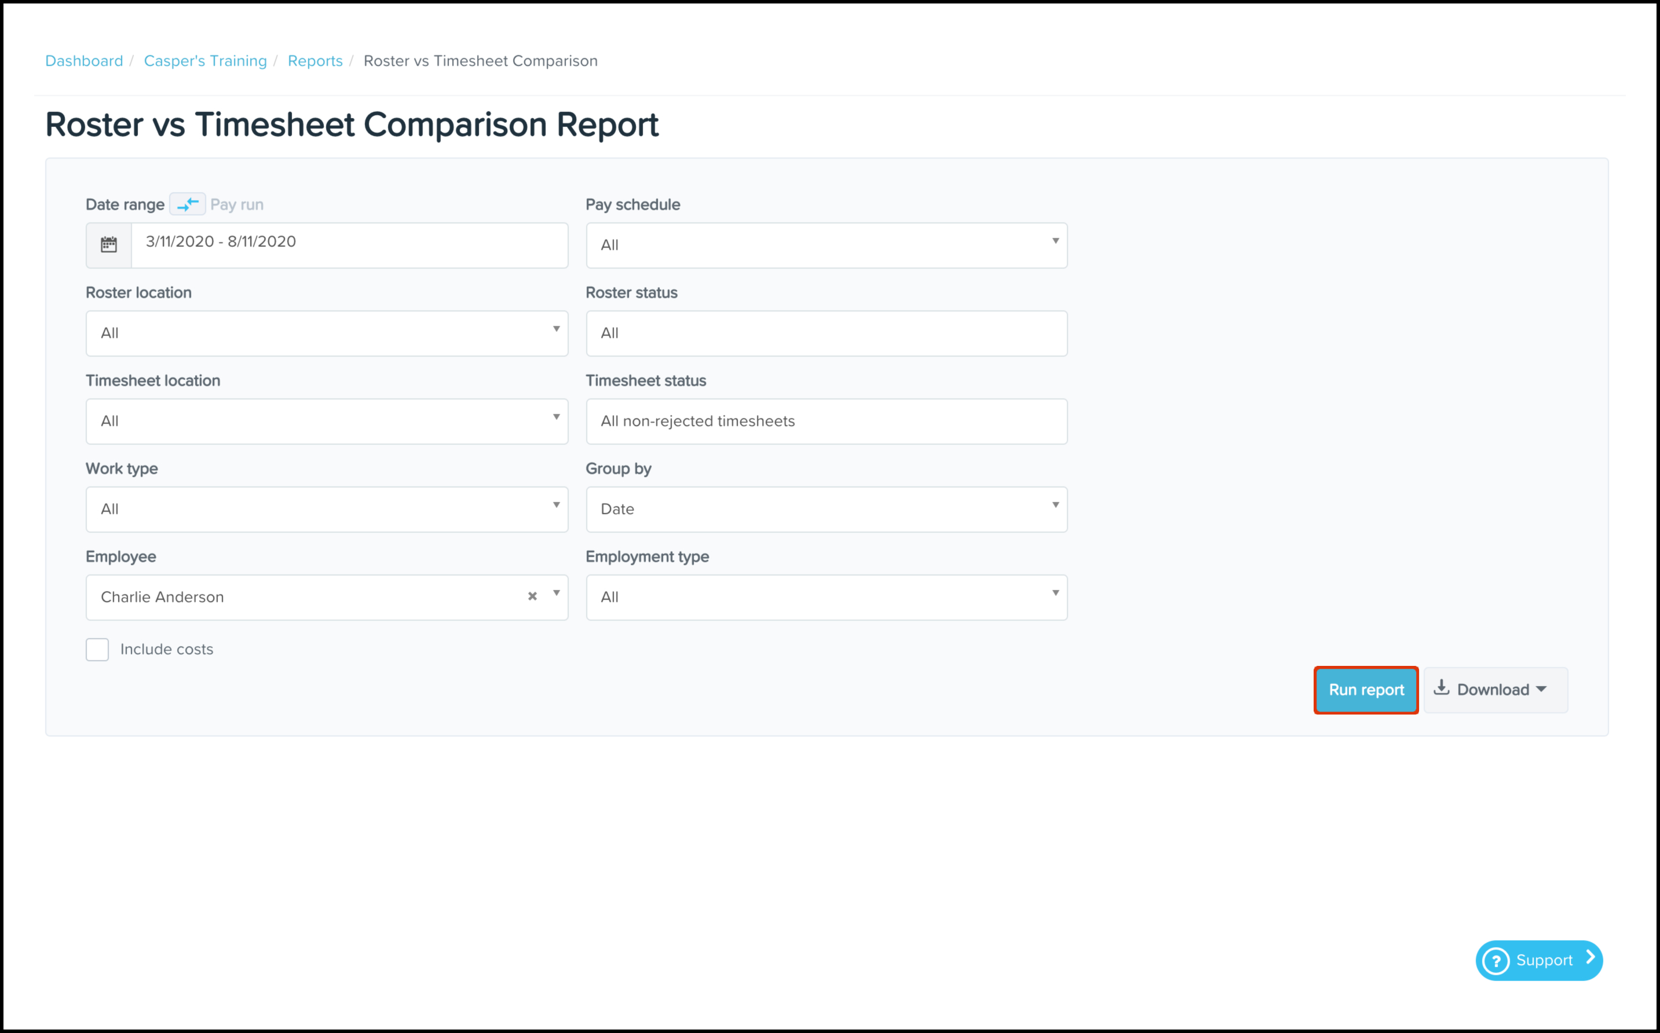Open the Employment type dropdown
Image resolution: width=1660 pixels, height=1033 pixels.
point(825,597)
